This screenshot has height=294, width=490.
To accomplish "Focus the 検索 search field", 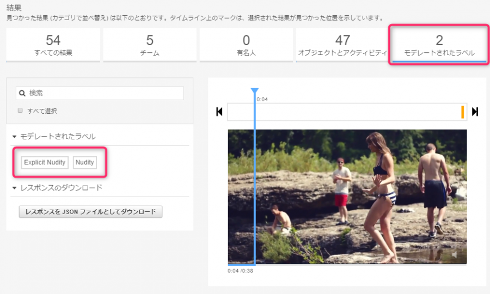I will coord(100,93).
